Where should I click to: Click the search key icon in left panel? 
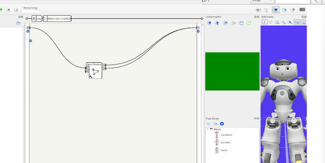[19, 23]
